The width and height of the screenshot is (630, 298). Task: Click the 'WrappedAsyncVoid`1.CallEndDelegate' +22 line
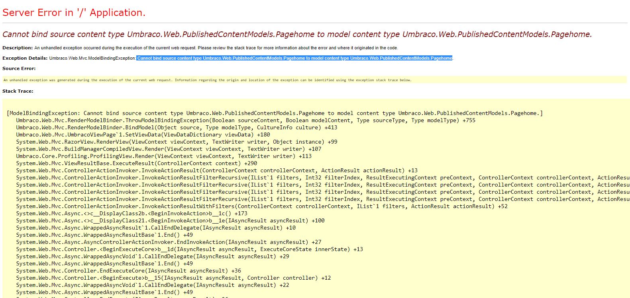[x=153, y=285]
